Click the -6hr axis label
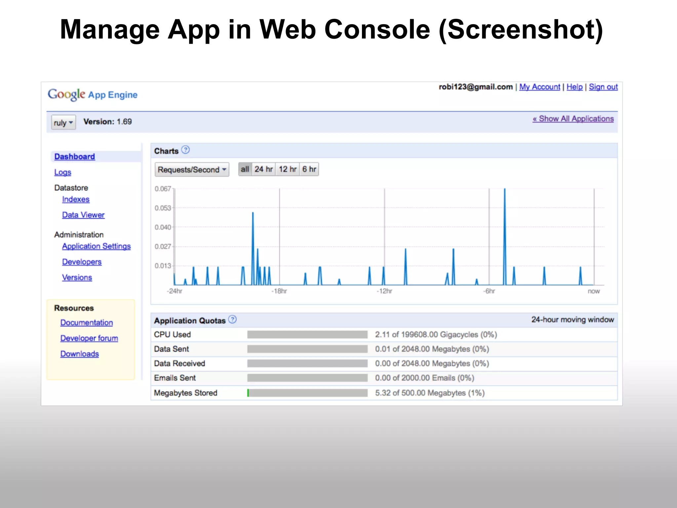 point(489,291)
